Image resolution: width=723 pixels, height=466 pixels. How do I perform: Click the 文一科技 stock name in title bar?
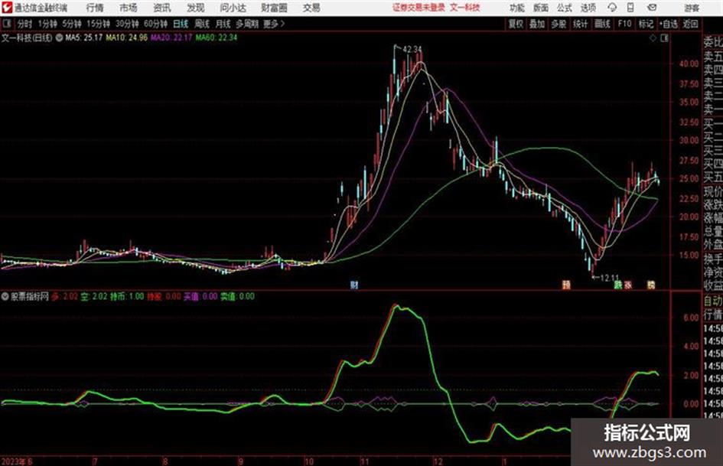pos(465,8)
